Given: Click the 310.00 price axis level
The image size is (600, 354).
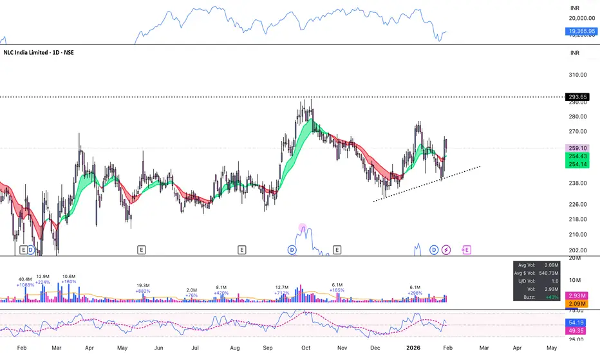Looking at the screenshot, I should click(x=577, y=75).
